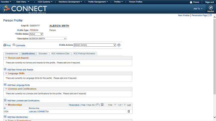Click the Home house icon
Viewport: 216px width, 121px height.
(x=191, y=2)
